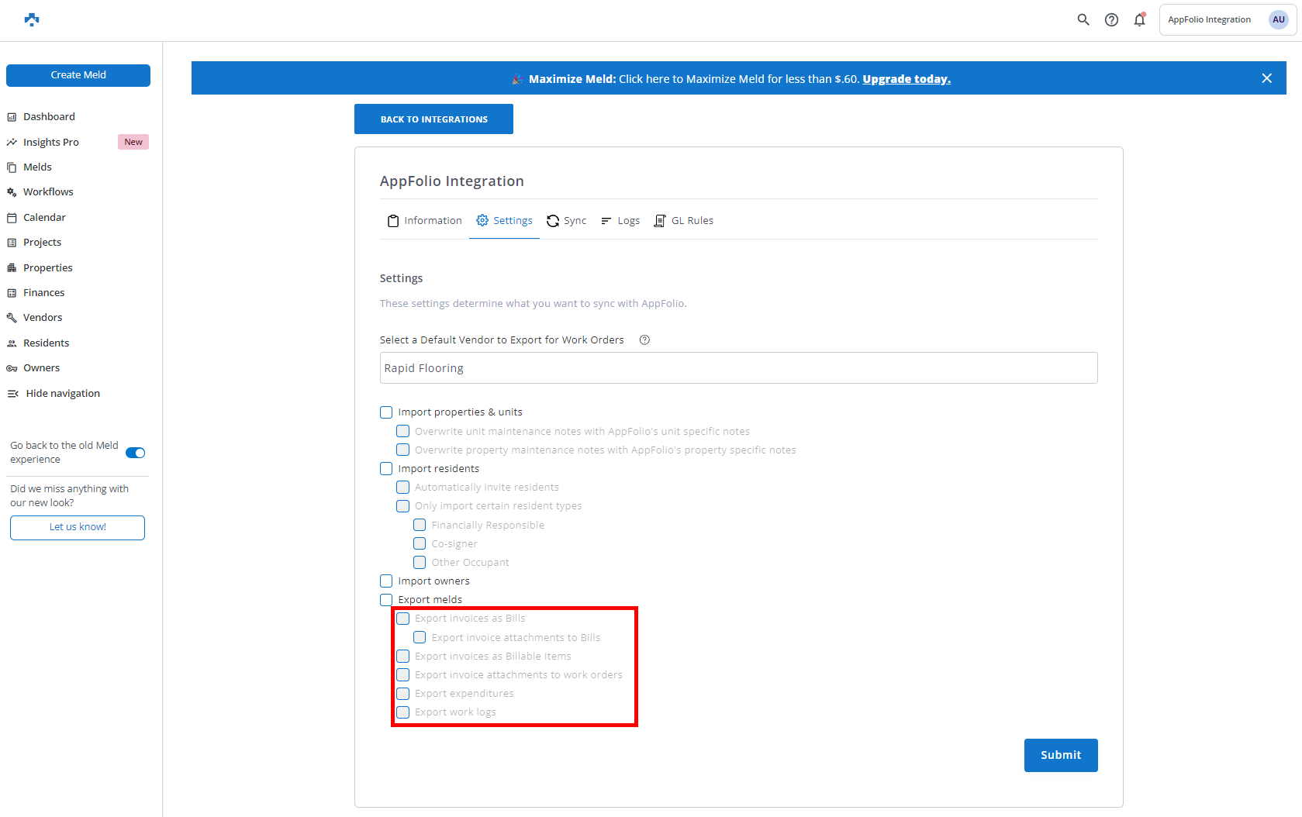Click Back to Integrations button

click(x=433, y=119)
